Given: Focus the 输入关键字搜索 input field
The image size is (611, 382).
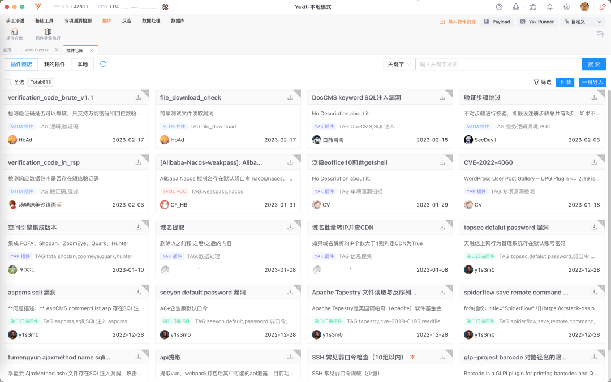Looking at the screenshot, I should [498, 65].
